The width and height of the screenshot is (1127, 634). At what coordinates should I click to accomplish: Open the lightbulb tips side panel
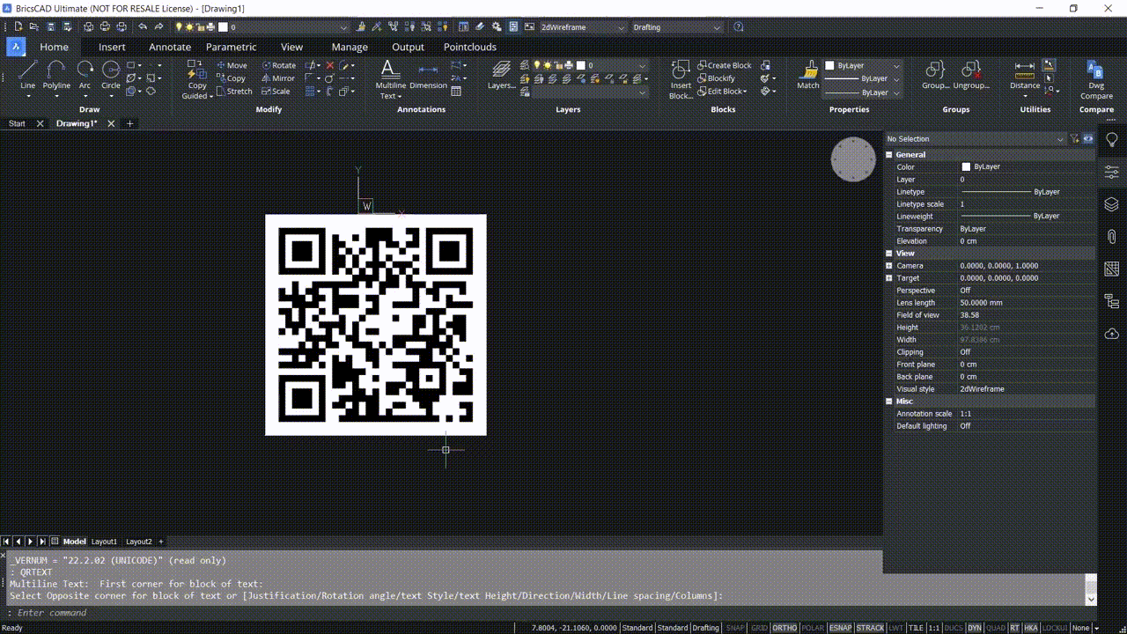[1112, 139]
